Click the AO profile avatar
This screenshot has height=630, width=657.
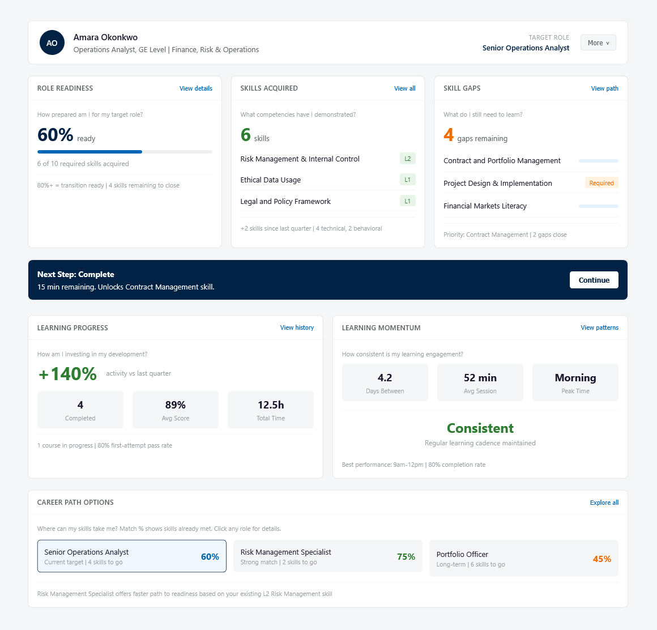coord(52,43)
